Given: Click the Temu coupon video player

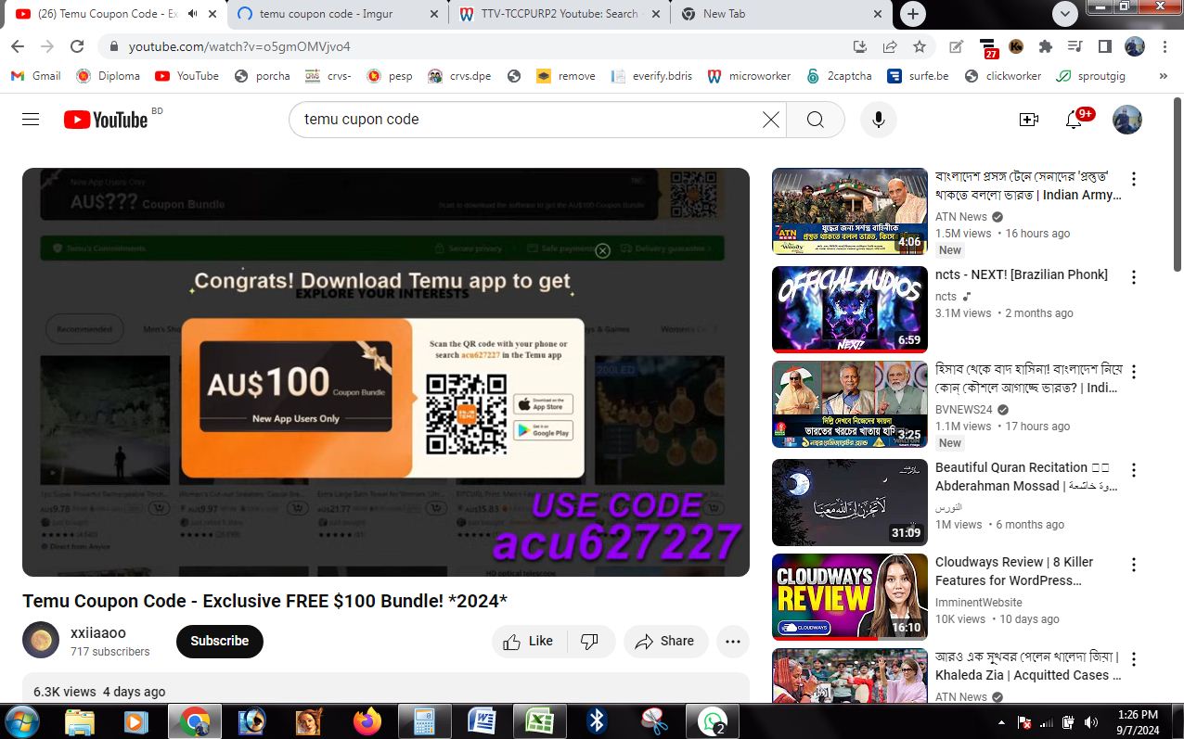Looking at the screenshot, I should (x=386, y=372).
